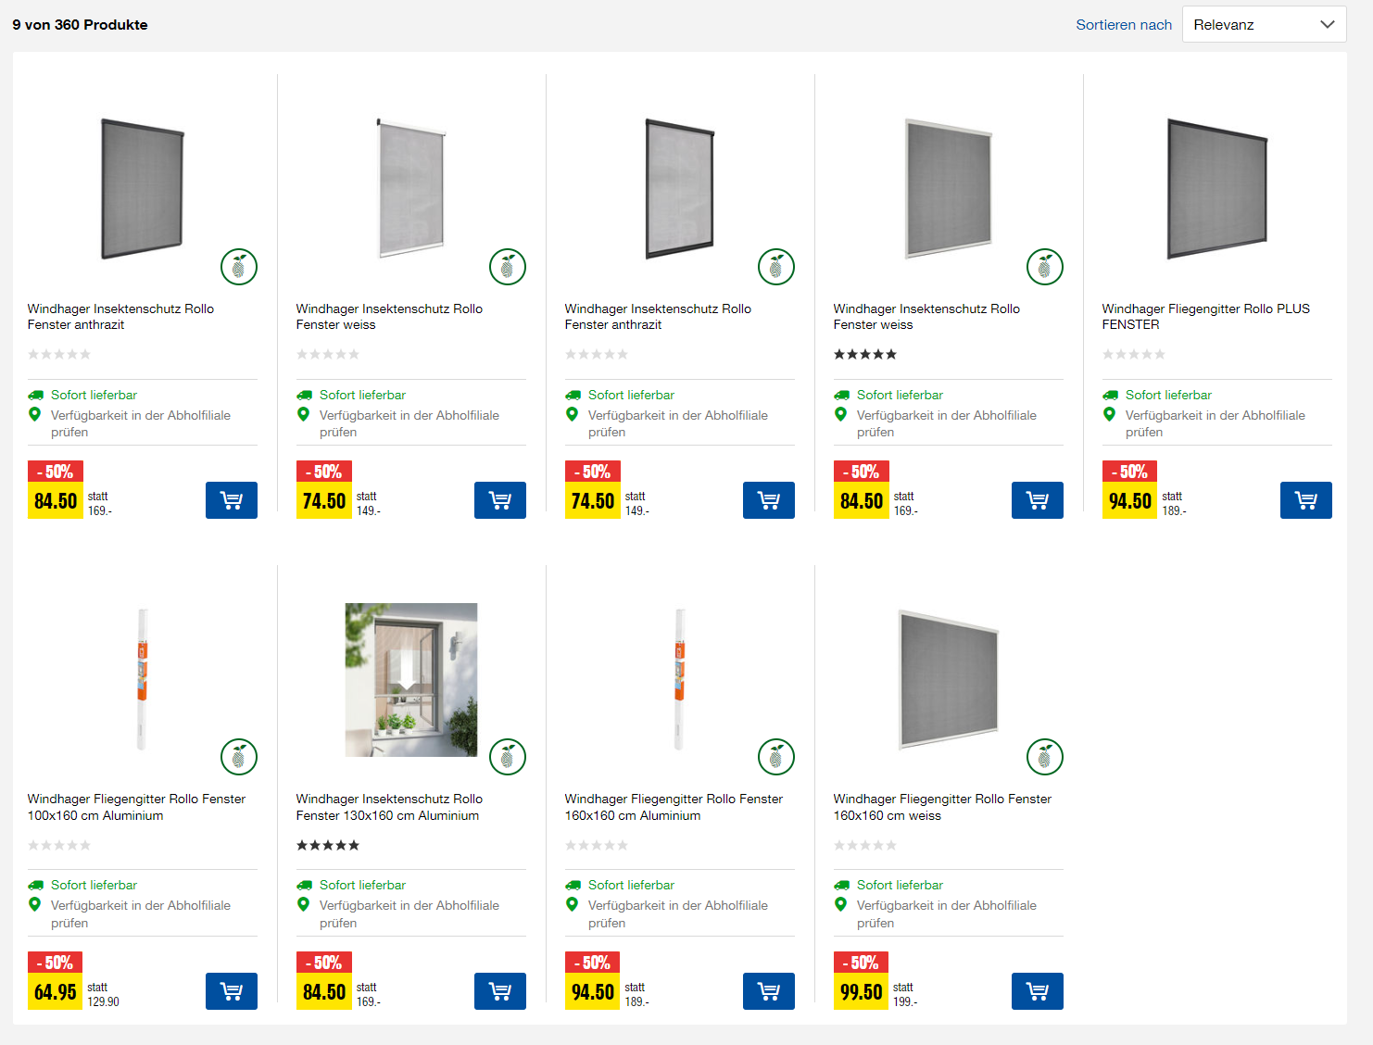The height and width of the screenshot is (1045, 1373).
Task: Add 160x160 cm Aluminium Rollo to cart
Action: [x=769, y=991]
